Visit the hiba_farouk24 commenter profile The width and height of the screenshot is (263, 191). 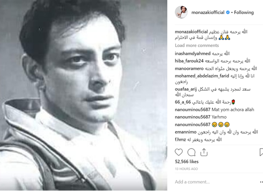pyautogui.click(x=189, y=61)
